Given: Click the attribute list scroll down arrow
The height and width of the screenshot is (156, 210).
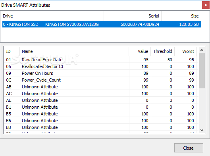Looking at the screenshot, I should pos(202,130).
